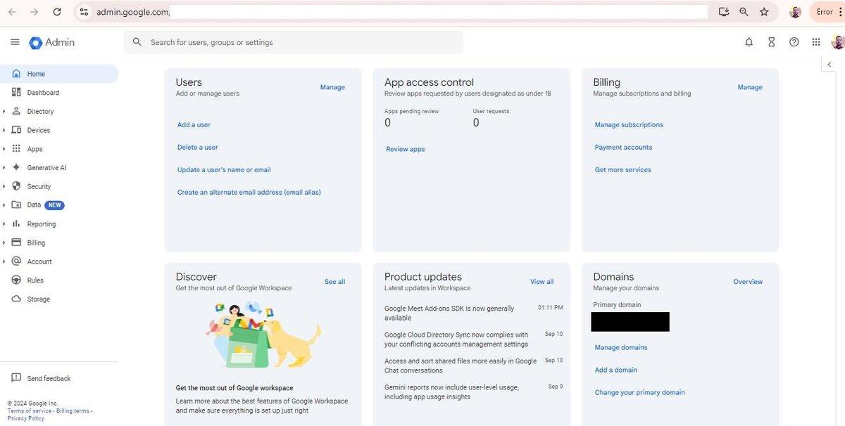Click the Add a domain link
Viewport: 845px width, 426px height.
[x=616, y=370]
